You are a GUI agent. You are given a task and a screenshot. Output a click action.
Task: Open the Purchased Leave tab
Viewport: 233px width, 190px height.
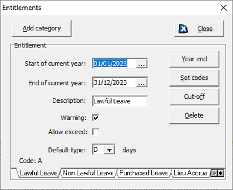[143, 173]
